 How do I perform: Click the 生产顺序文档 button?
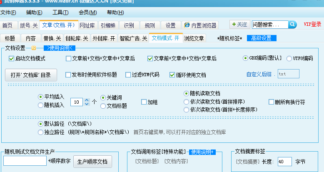pos(92,162)
